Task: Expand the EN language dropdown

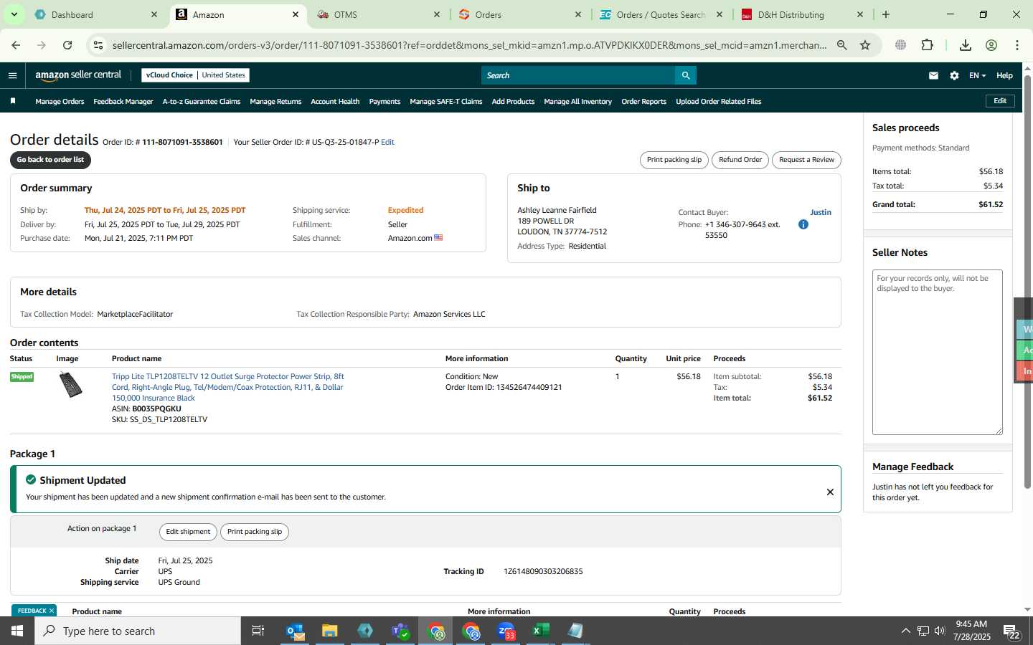Action: coord(977,75)
